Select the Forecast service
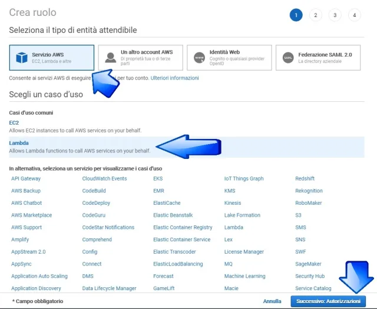The image size is (377, 309). [x=163, y=276]
